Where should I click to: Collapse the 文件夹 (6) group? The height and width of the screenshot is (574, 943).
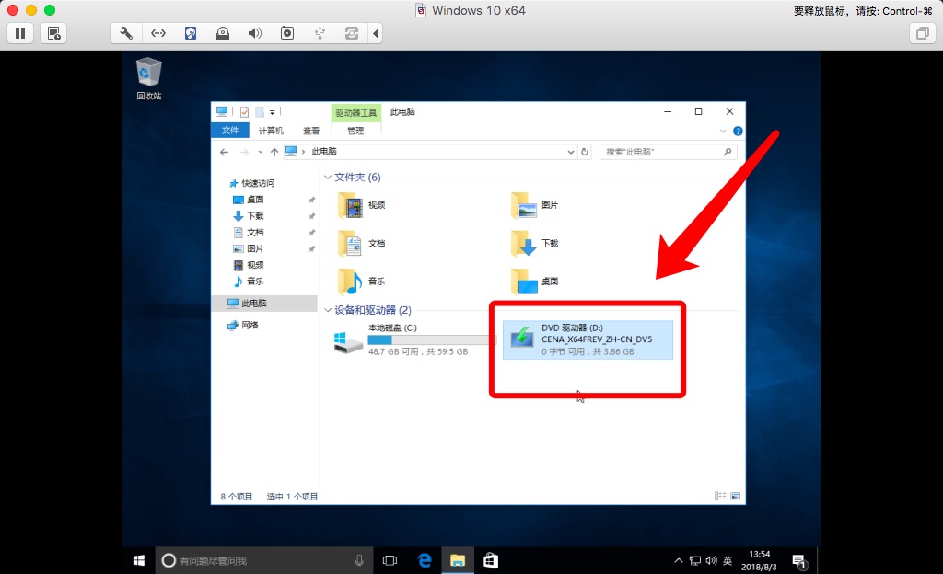pyautogui.click(x=328, y=178)
